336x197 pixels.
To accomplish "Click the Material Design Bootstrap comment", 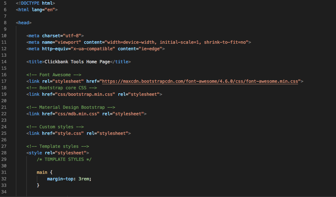I will point(71,107).
